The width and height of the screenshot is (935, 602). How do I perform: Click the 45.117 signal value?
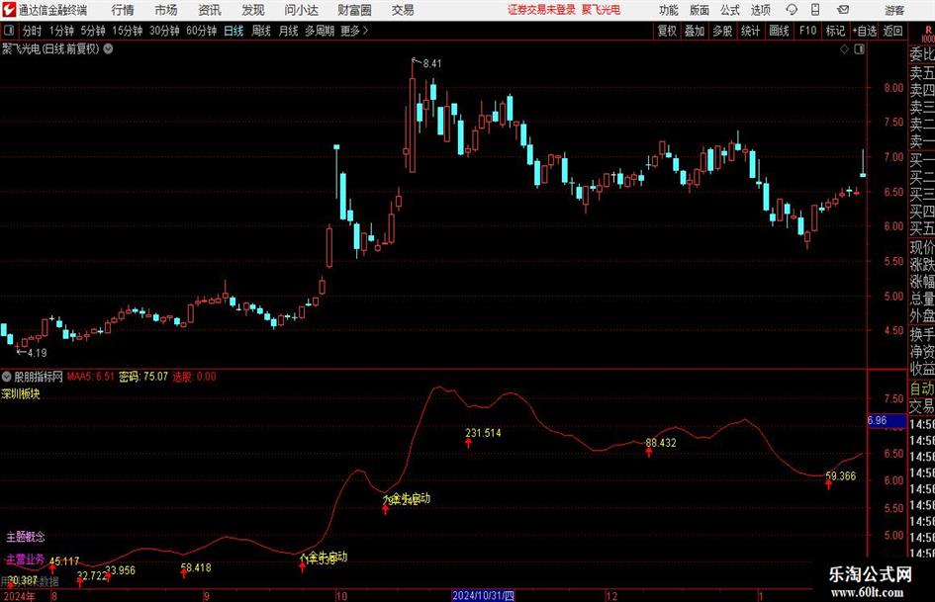coord(63,561)
